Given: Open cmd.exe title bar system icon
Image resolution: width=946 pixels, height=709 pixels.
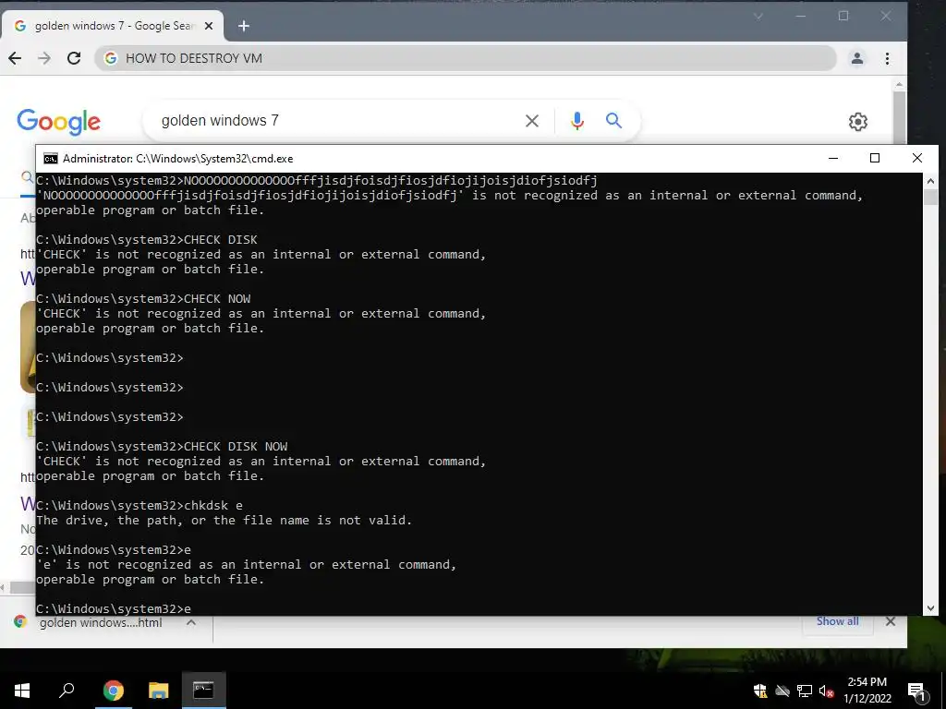Looking at the screenshot, I should click(51, 159).
